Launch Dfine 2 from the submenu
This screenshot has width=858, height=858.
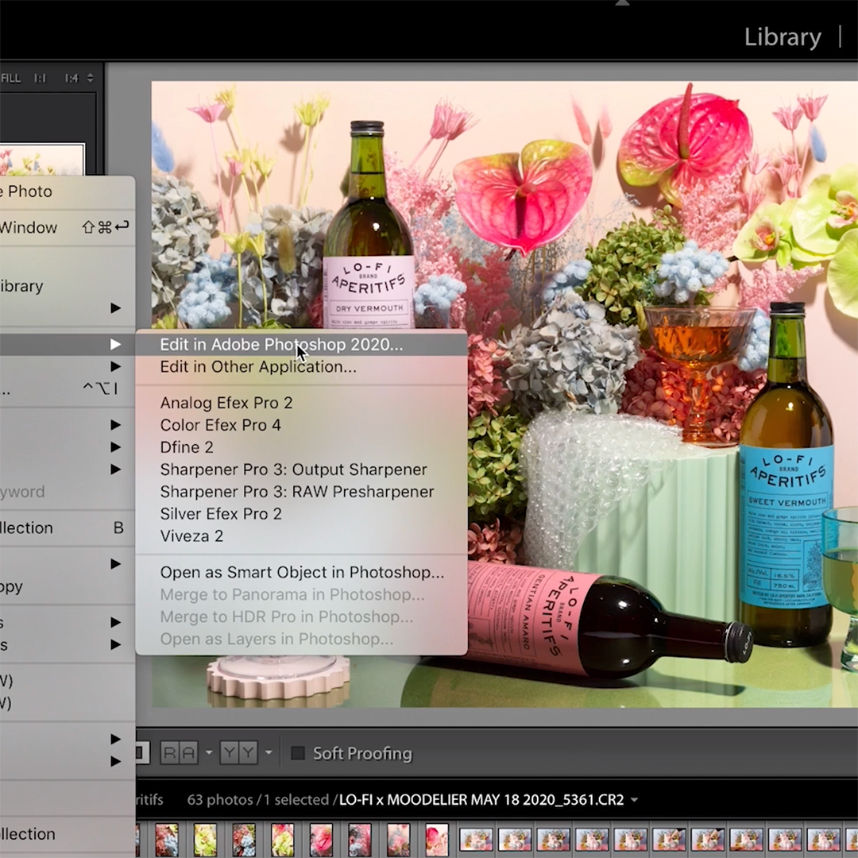302,447
